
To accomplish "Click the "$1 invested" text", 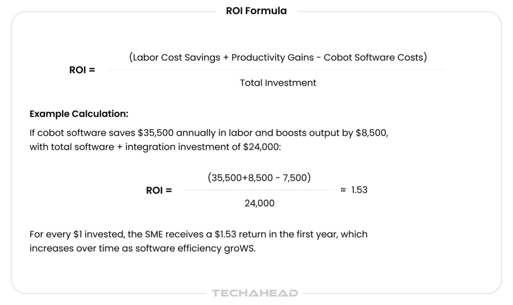I will tap(92, 234).
